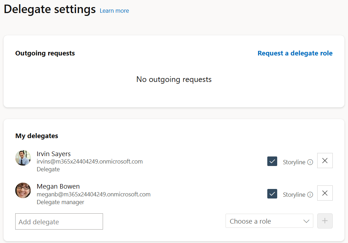Click Megan Bowen's email address

pyautogui.click(x=93, y=194)
